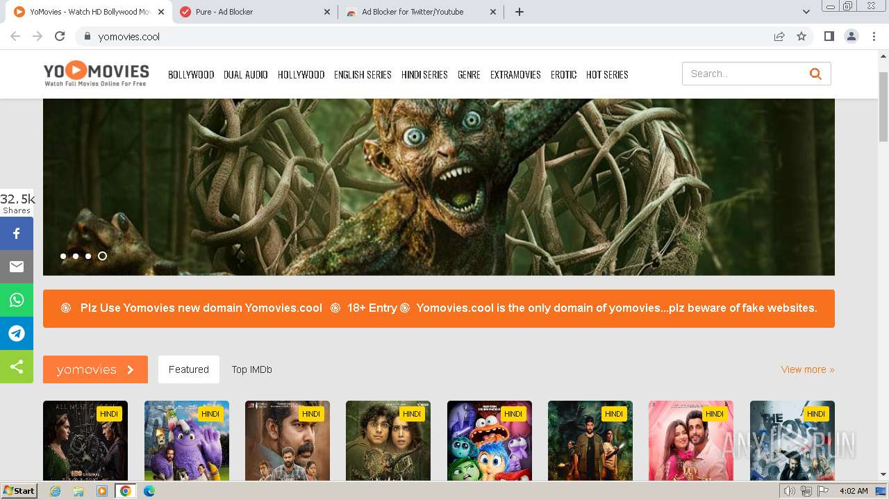Click the creature hero banner image
The width and height of the screenshot is (889, 500).
pyautogui.click(x=439, y=187)
